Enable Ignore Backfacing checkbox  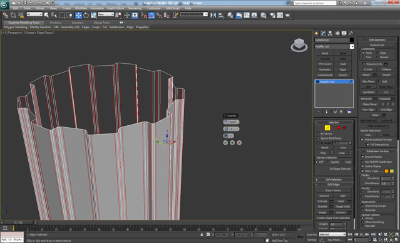pyautogui.click(x=318, y=138)
